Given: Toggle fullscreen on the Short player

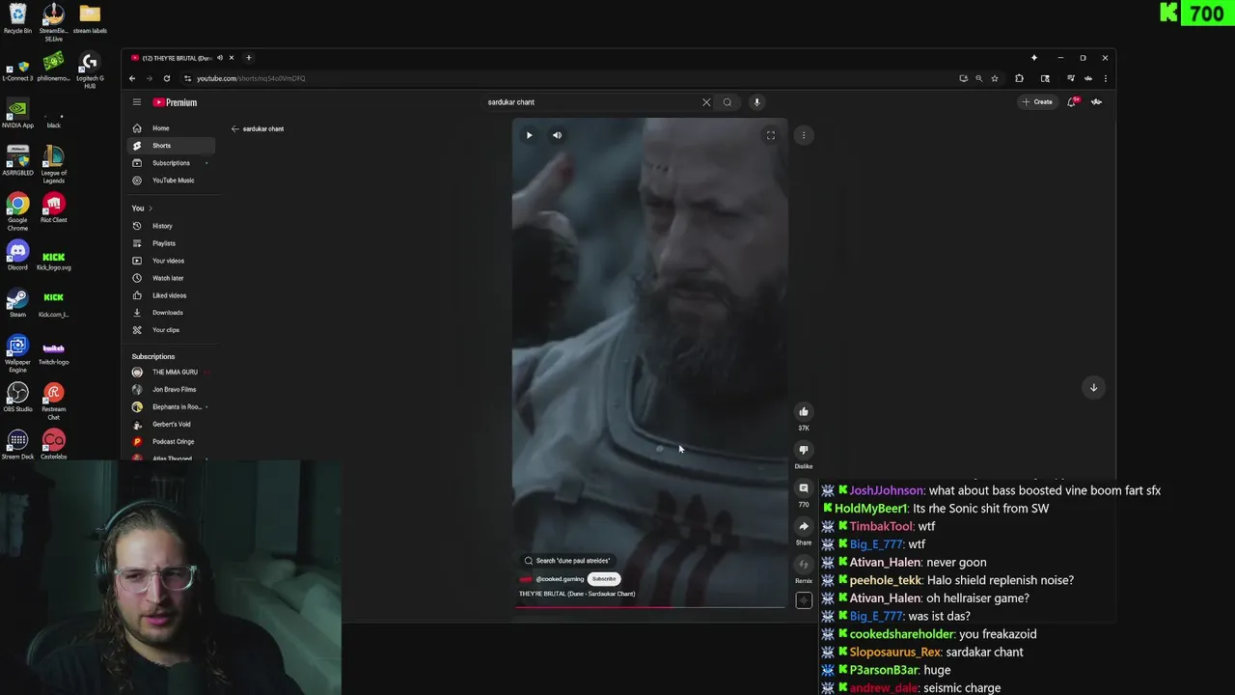Looking at the screenshot, I should coord(771,135).
